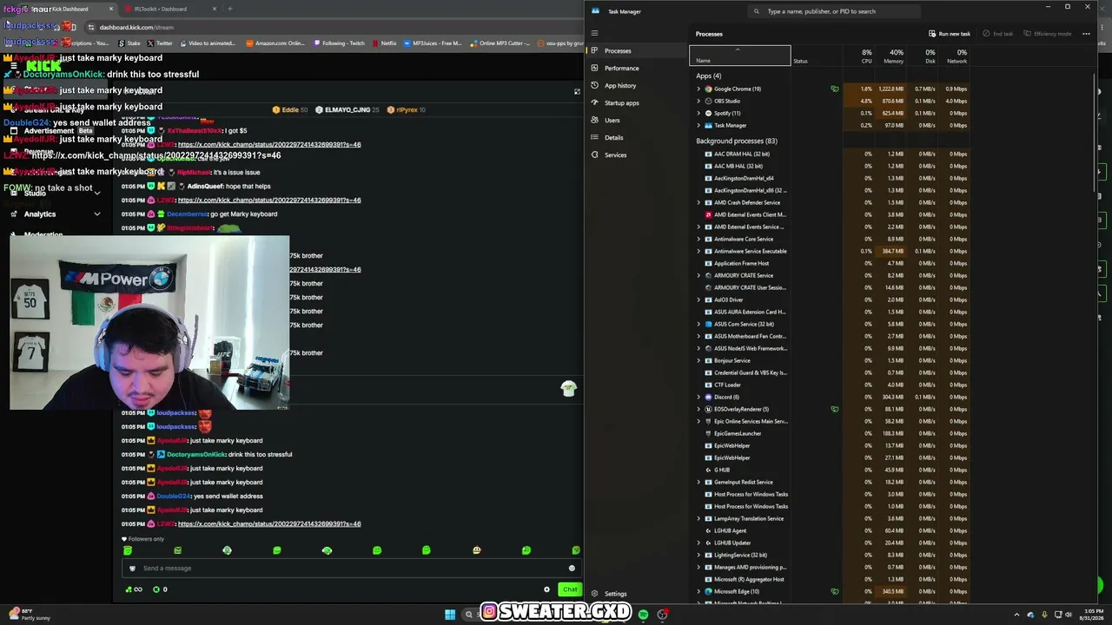This screenshot has width=1112, height=625.
Task: Open the Twitter bookmark
Action: point(159,43)
